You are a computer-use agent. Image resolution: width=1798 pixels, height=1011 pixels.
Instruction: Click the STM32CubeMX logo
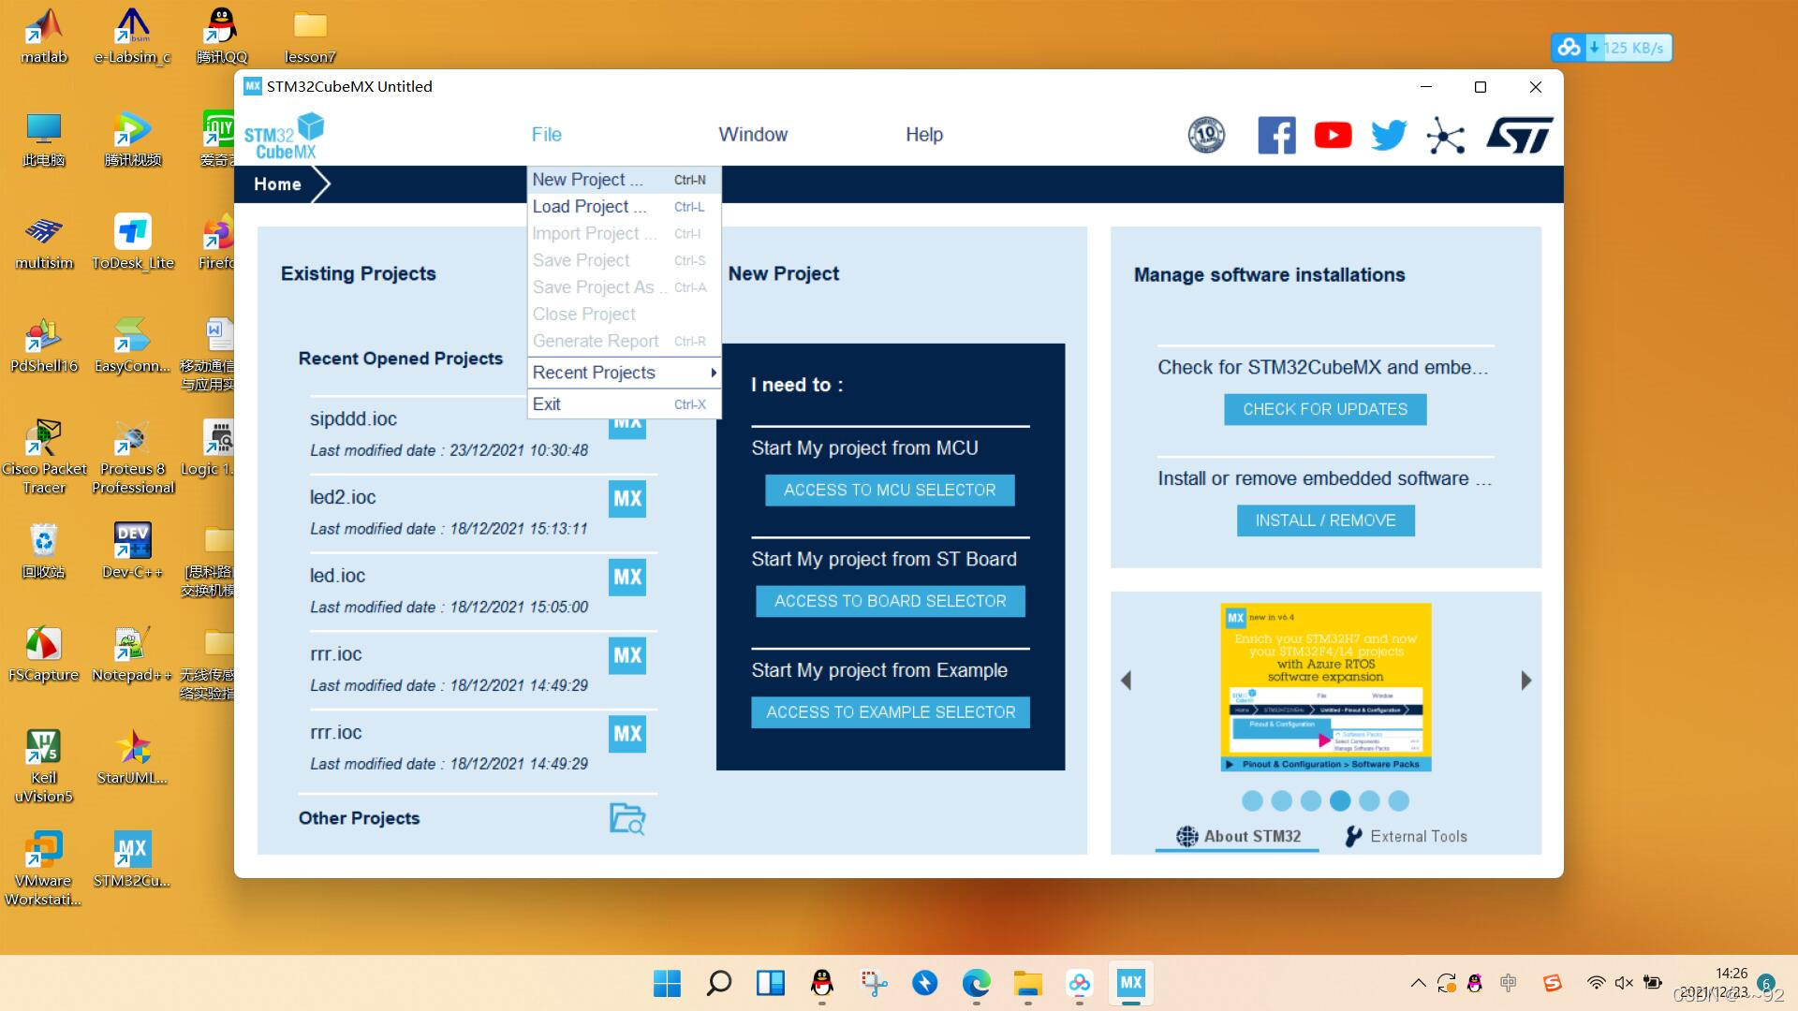tap(284, 137)
